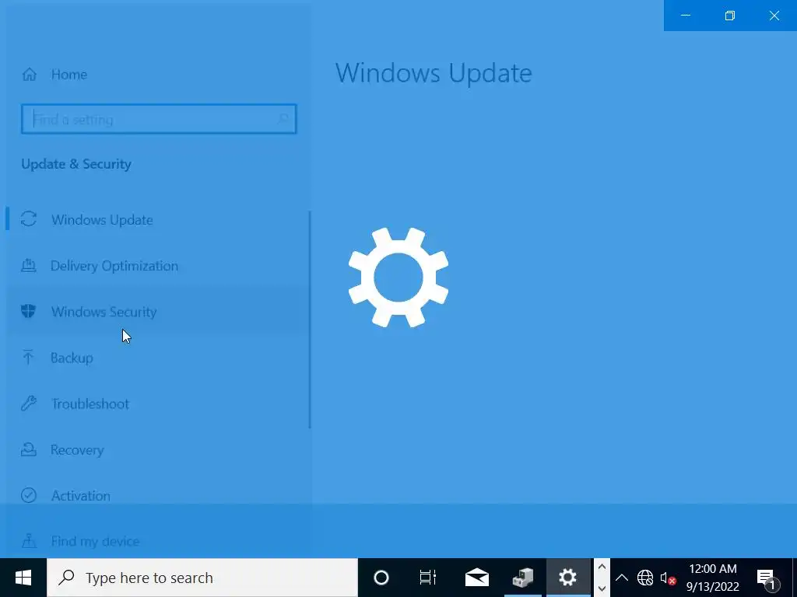Click the Home house icon

(30, 75)
